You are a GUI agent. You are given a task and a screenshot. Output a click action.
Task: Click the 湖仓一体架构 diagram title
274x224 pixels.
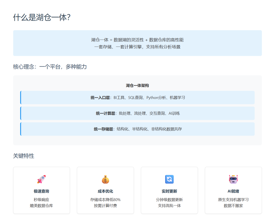[137, 86]
